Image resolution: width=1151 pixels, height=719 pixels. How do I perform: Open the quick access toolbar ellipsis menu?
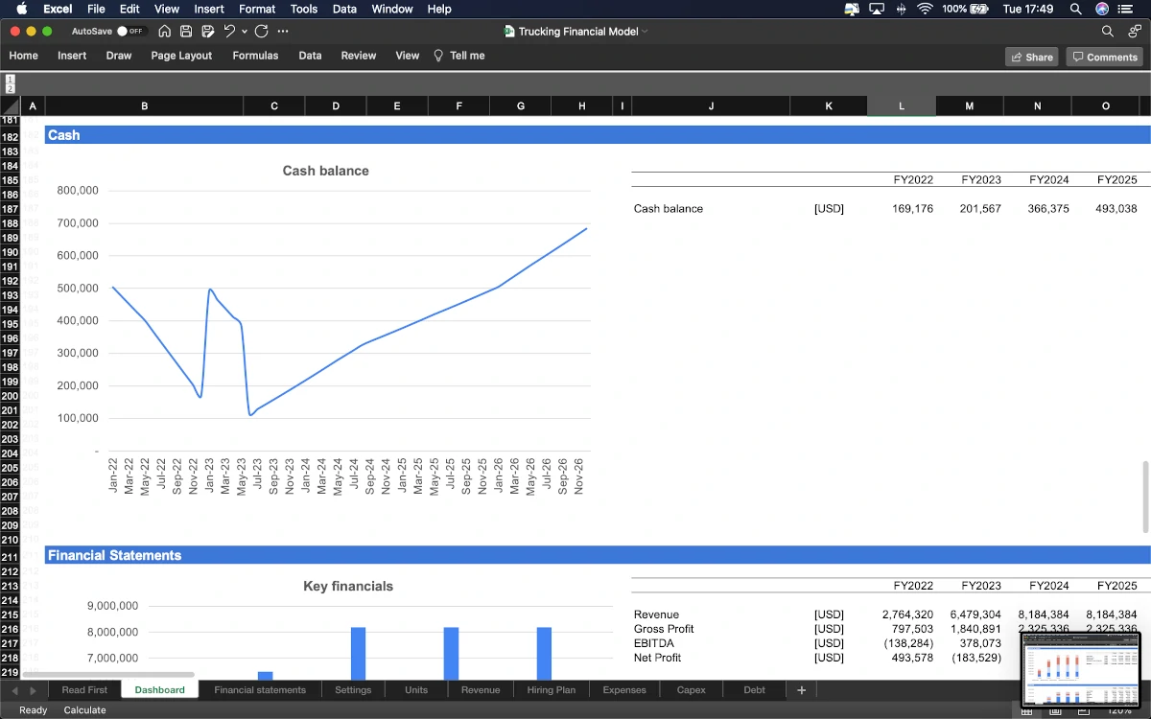click(282, 31)
